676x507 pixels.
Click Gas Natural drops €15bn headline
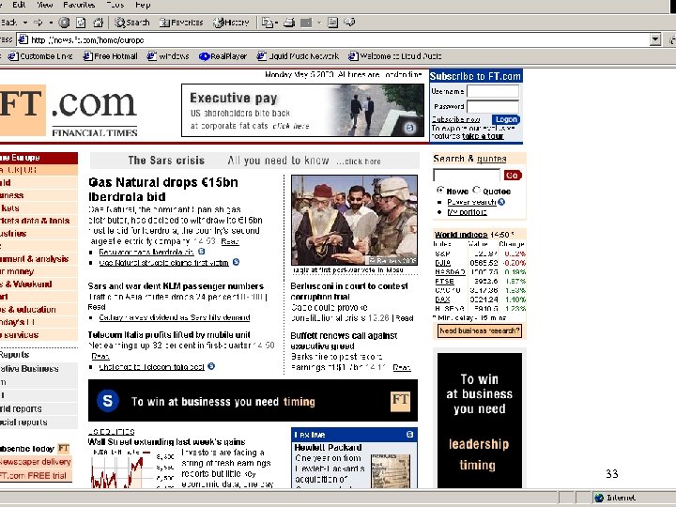163,190
